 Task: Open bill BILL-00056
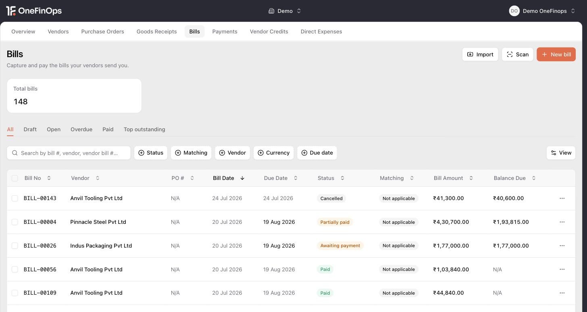pos(40,269)
